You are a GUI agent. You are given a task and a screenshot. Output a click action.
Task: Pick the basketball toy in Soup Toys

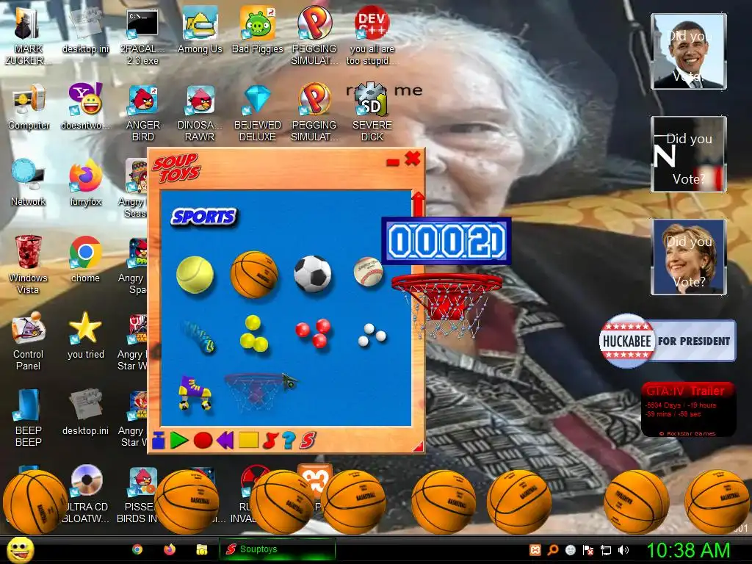click(253, 275)
